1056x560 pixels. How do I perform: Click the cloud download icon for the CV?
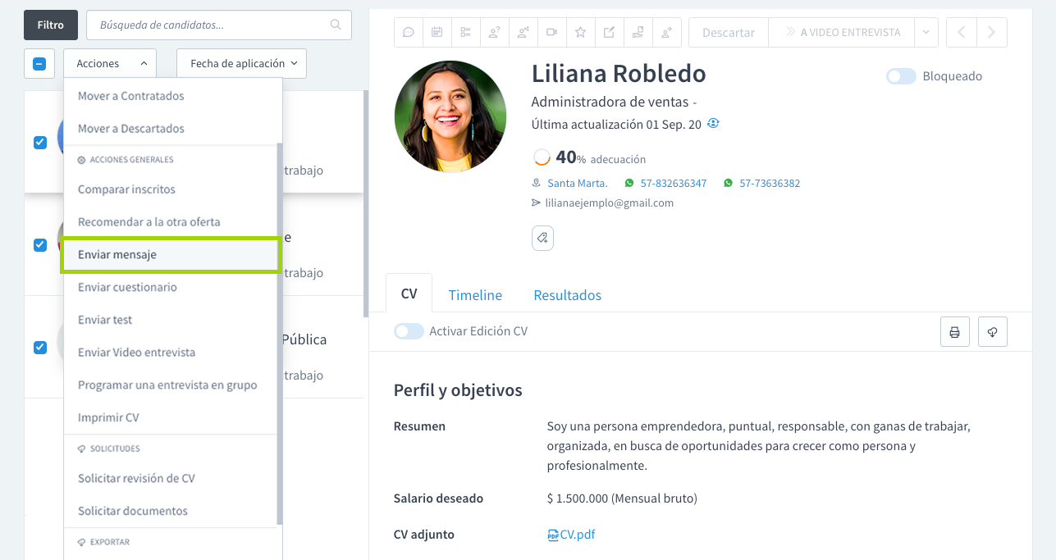pyautogui.click(x=992, y=331)
